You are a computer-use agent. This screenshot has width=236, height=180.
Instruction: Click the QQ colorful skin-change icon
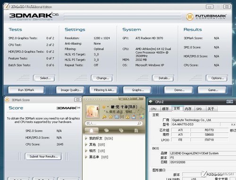click(x=142, y=117)
